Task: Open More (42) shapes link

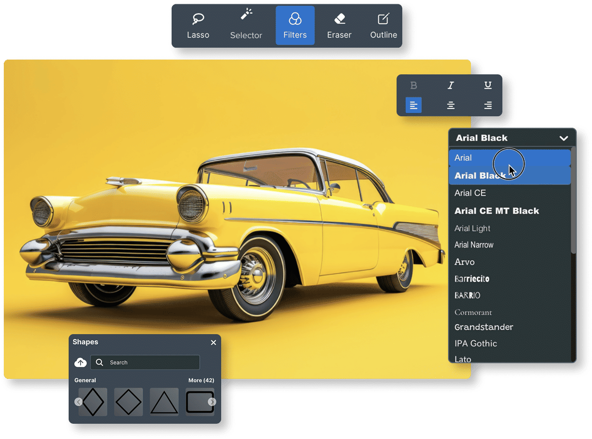Action: [201, 380]
